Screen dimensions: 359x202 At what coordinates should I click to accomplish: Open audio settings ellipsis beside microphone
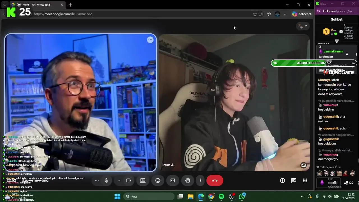tap(97, 181)
